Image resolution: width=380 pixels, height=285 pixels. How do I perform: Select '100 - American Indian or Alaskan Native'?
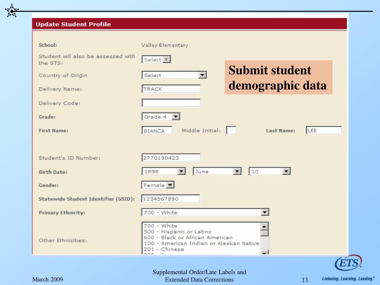coord(202,243)
